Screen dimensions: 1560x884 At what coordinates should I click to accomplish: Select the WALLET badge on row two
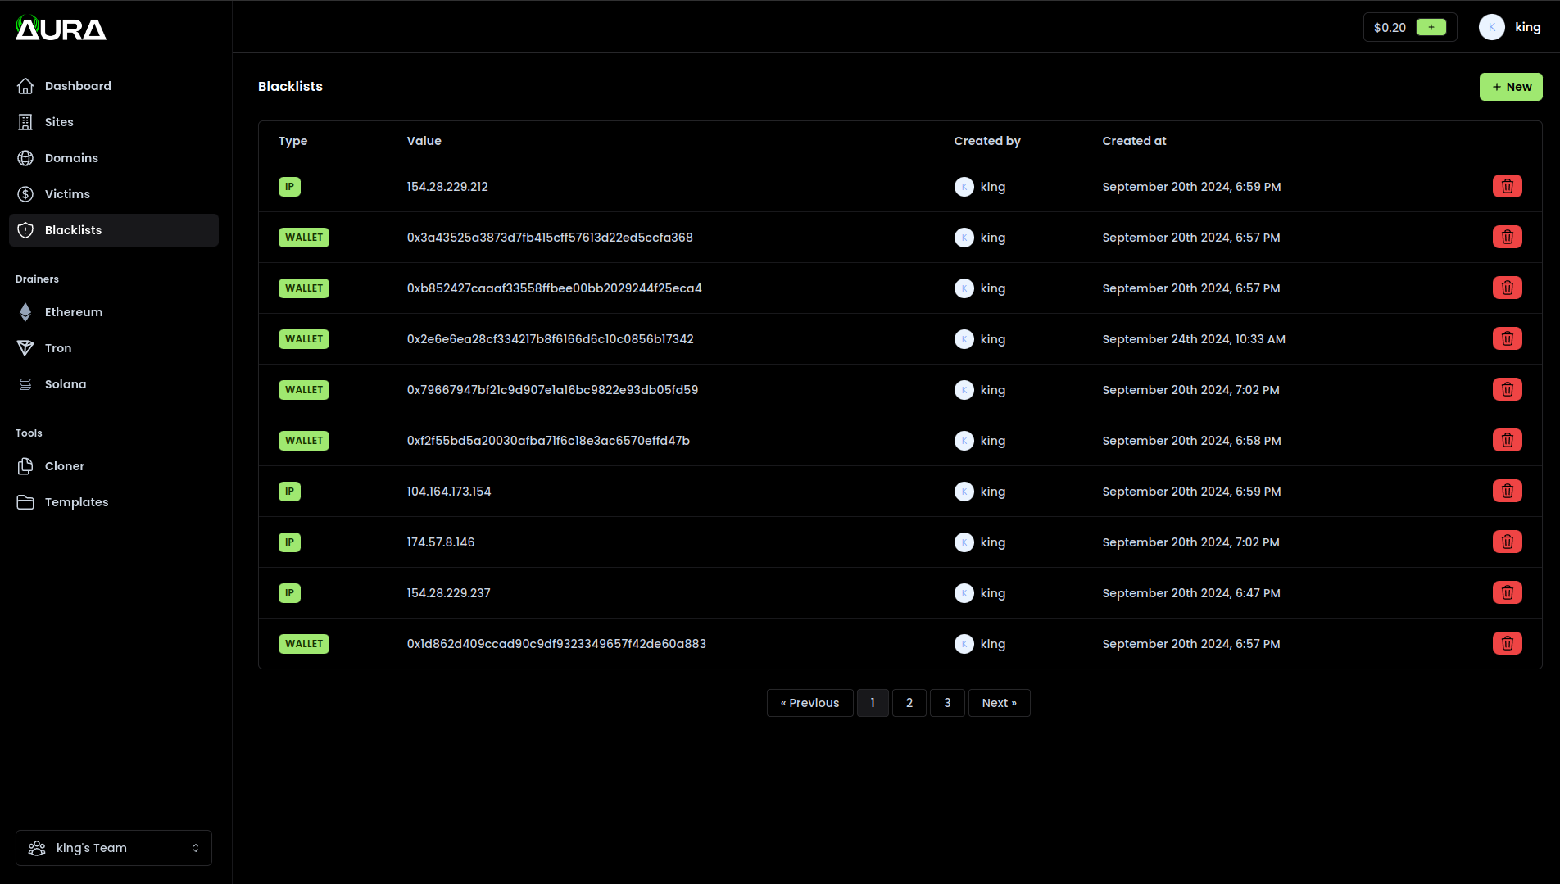click(x=303, y=237)
